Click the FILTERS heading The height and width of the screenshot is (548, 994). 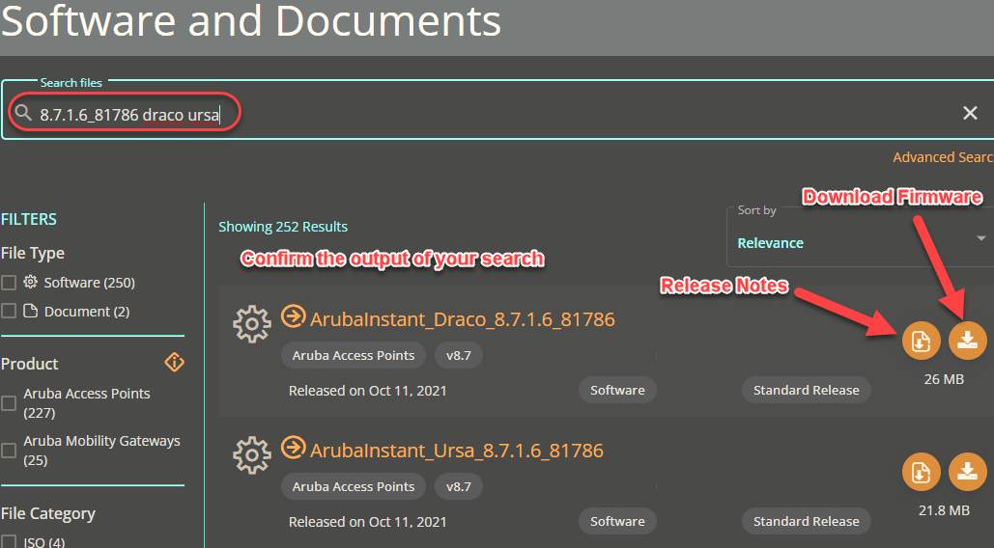tap(29, 219)
